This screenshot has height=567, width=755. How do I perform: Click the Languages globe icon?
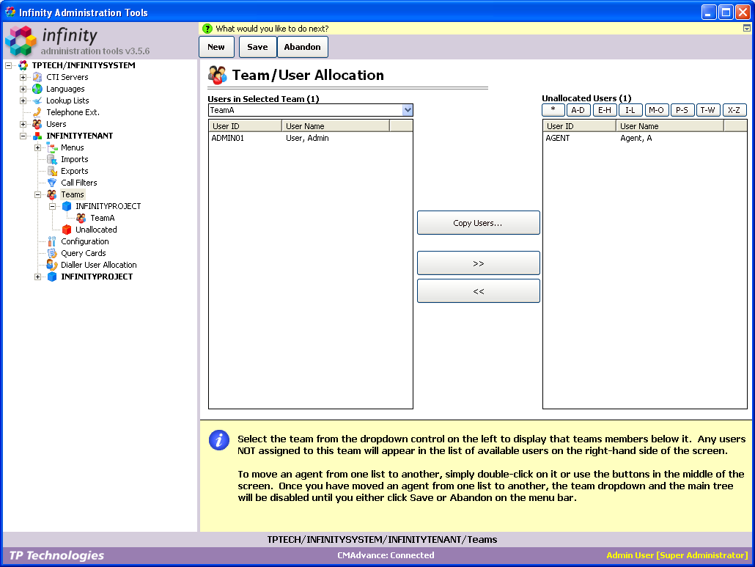(37, 89)
